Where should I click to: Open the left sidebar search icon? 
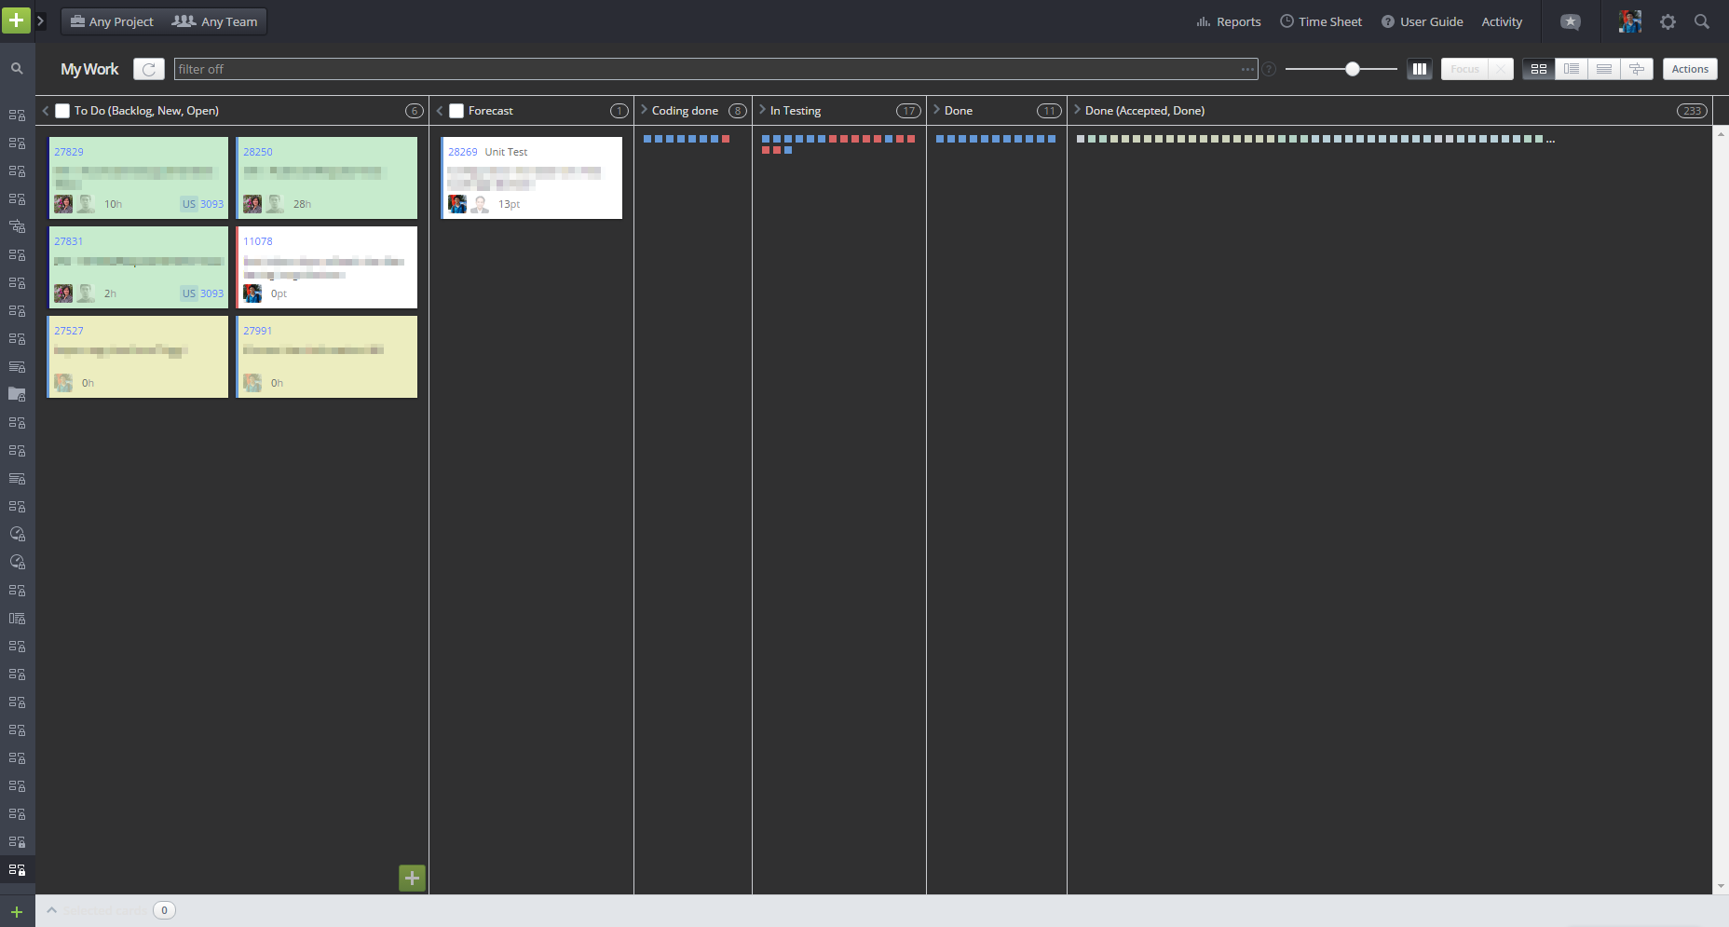point(17,68)
